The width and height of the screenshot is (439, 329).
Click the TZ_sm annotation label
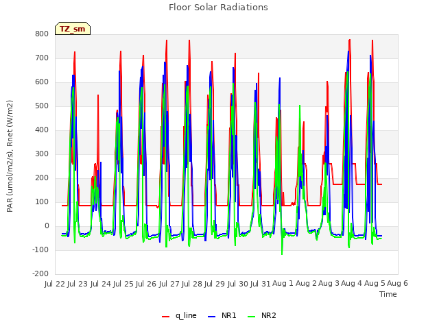click(73, 29)
